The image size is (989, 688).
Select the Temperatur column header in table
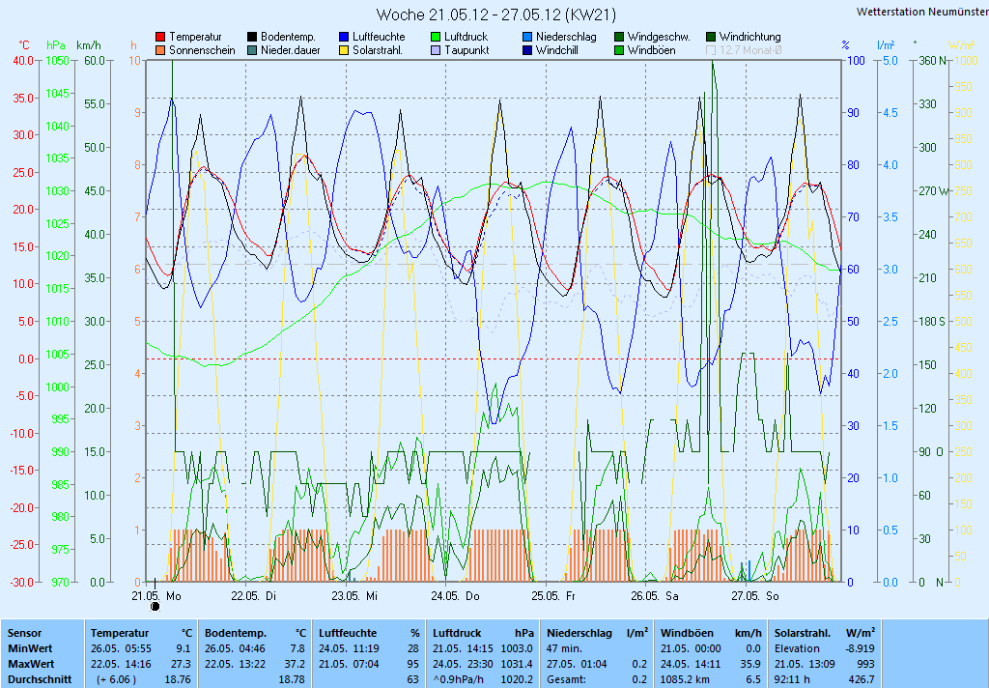[118, 632]
